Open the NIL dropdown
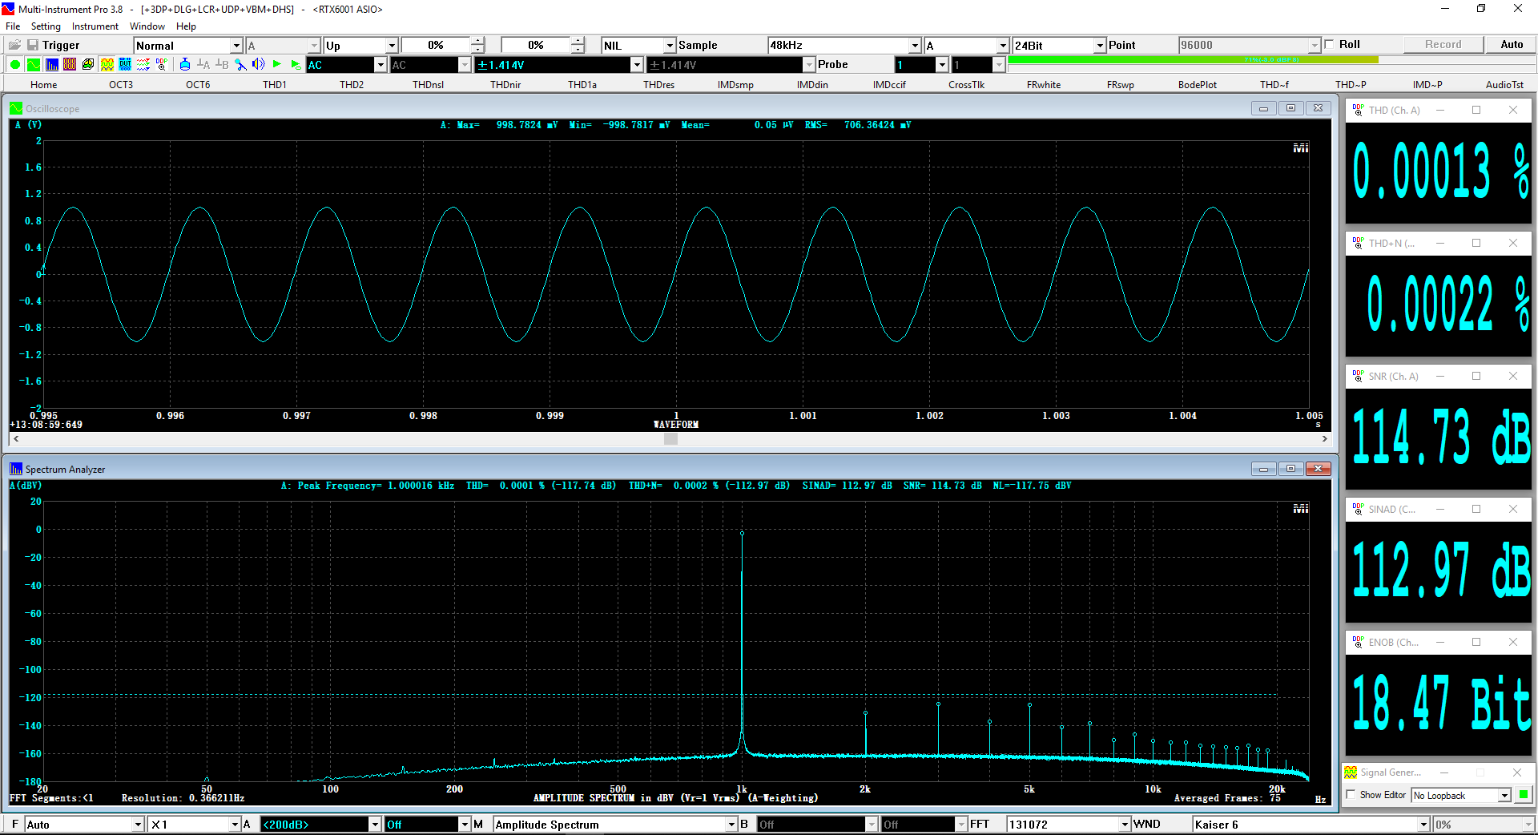The height and width of the screenshot is (835, 1538). [638, 46]
